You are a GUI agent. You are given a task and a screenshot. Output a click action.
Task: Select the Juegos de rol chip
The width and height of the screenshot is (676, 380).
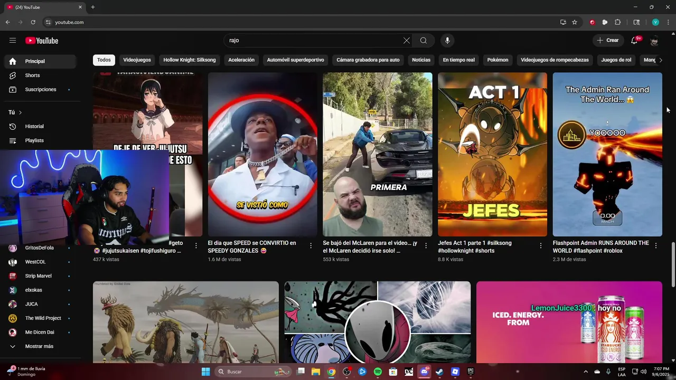[x=616, y=60]
